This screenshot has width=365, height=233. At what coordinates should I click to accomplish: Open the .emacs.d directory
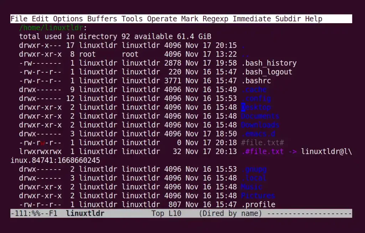(x=258, y=134)
